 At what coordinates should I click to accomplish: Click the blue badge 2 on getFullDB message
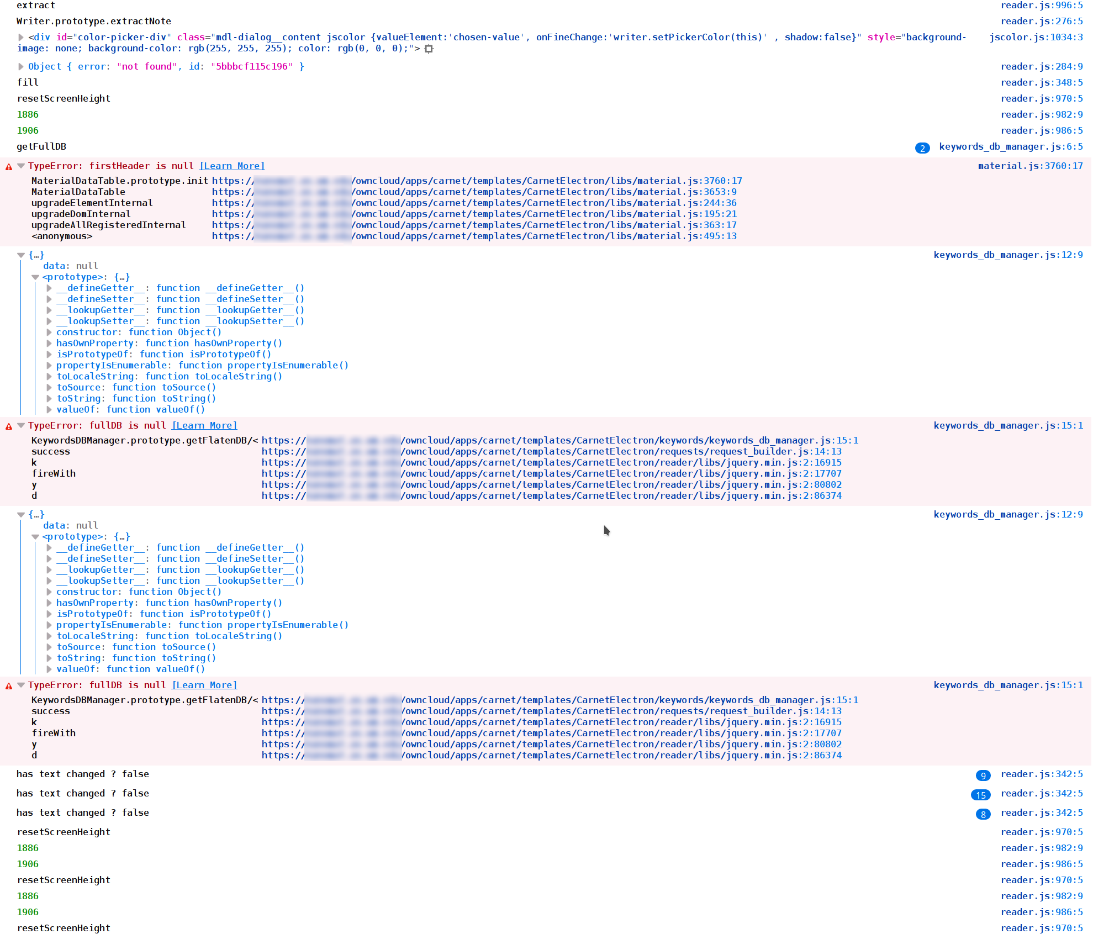pyautogui.click(x=922, y=147)
